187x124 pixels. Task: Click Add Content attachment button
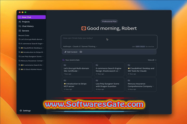pyautogui.click(x=71, y=52)
